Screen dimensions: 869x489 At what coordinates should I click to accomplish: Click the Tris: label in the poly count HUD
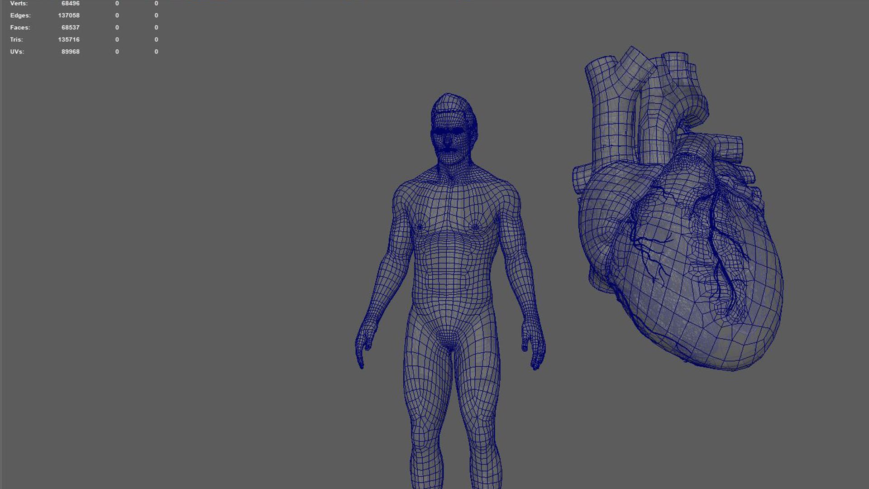[16, 40]
